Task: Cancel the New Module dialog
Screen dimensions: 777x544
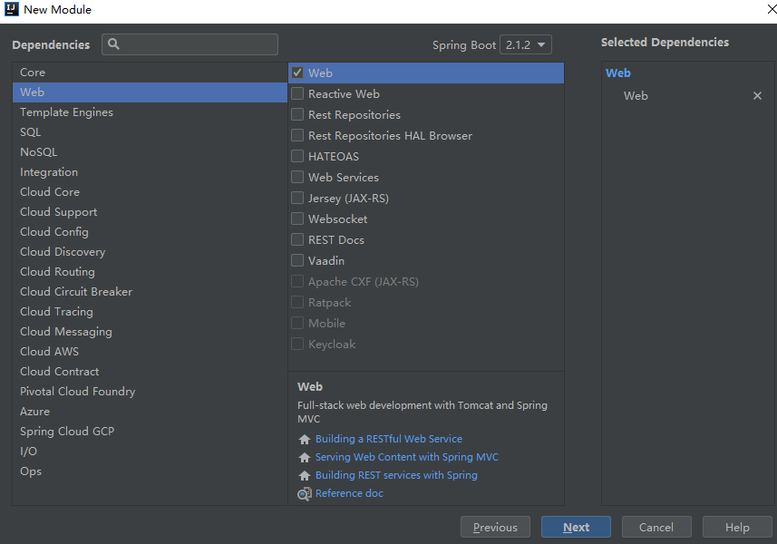Action: point(656,527)
